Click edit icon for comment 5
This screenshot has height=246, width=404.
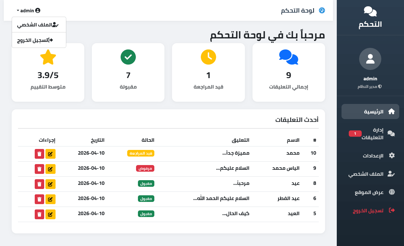tap(50, 214)
